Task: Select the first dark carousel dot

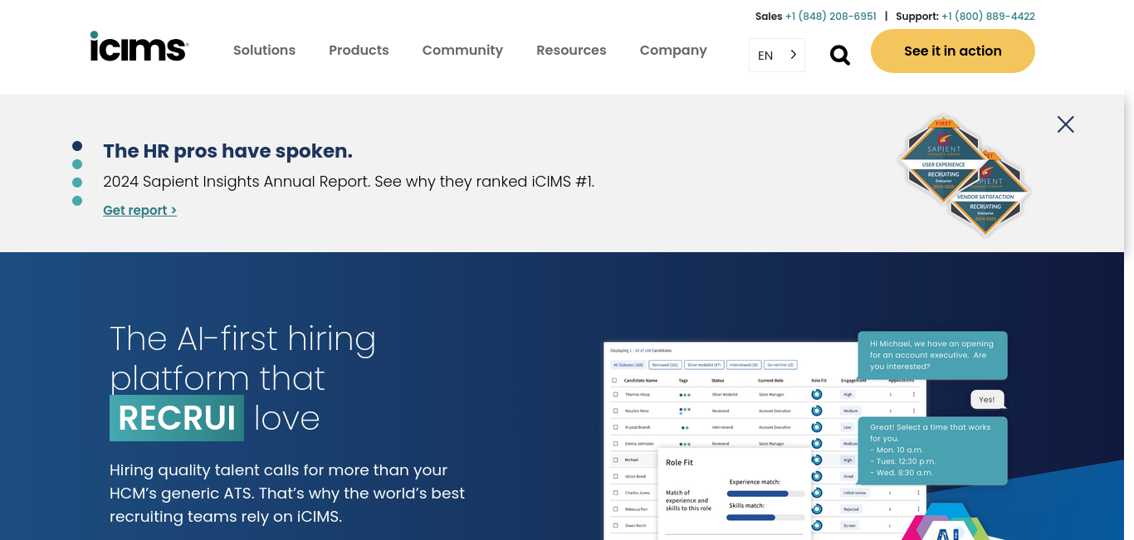Action: click(x=77, y=146)
